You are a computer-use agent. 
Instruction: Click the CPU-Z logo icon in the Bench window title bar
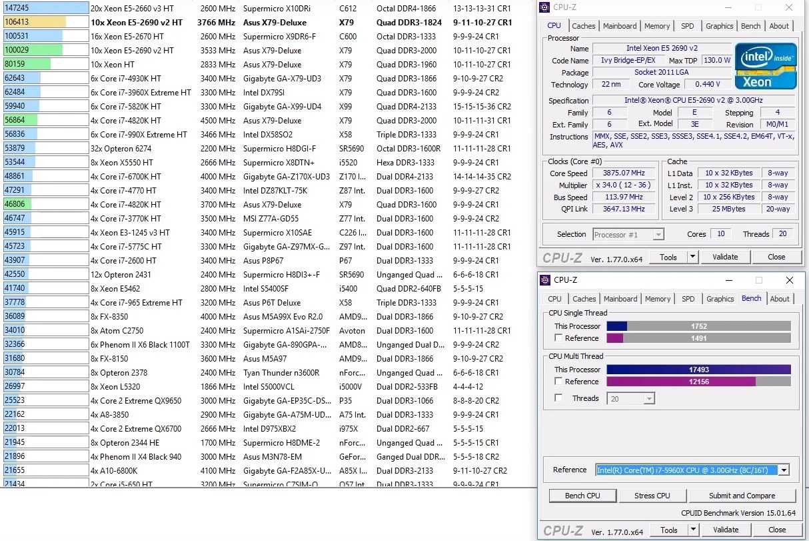546,280
